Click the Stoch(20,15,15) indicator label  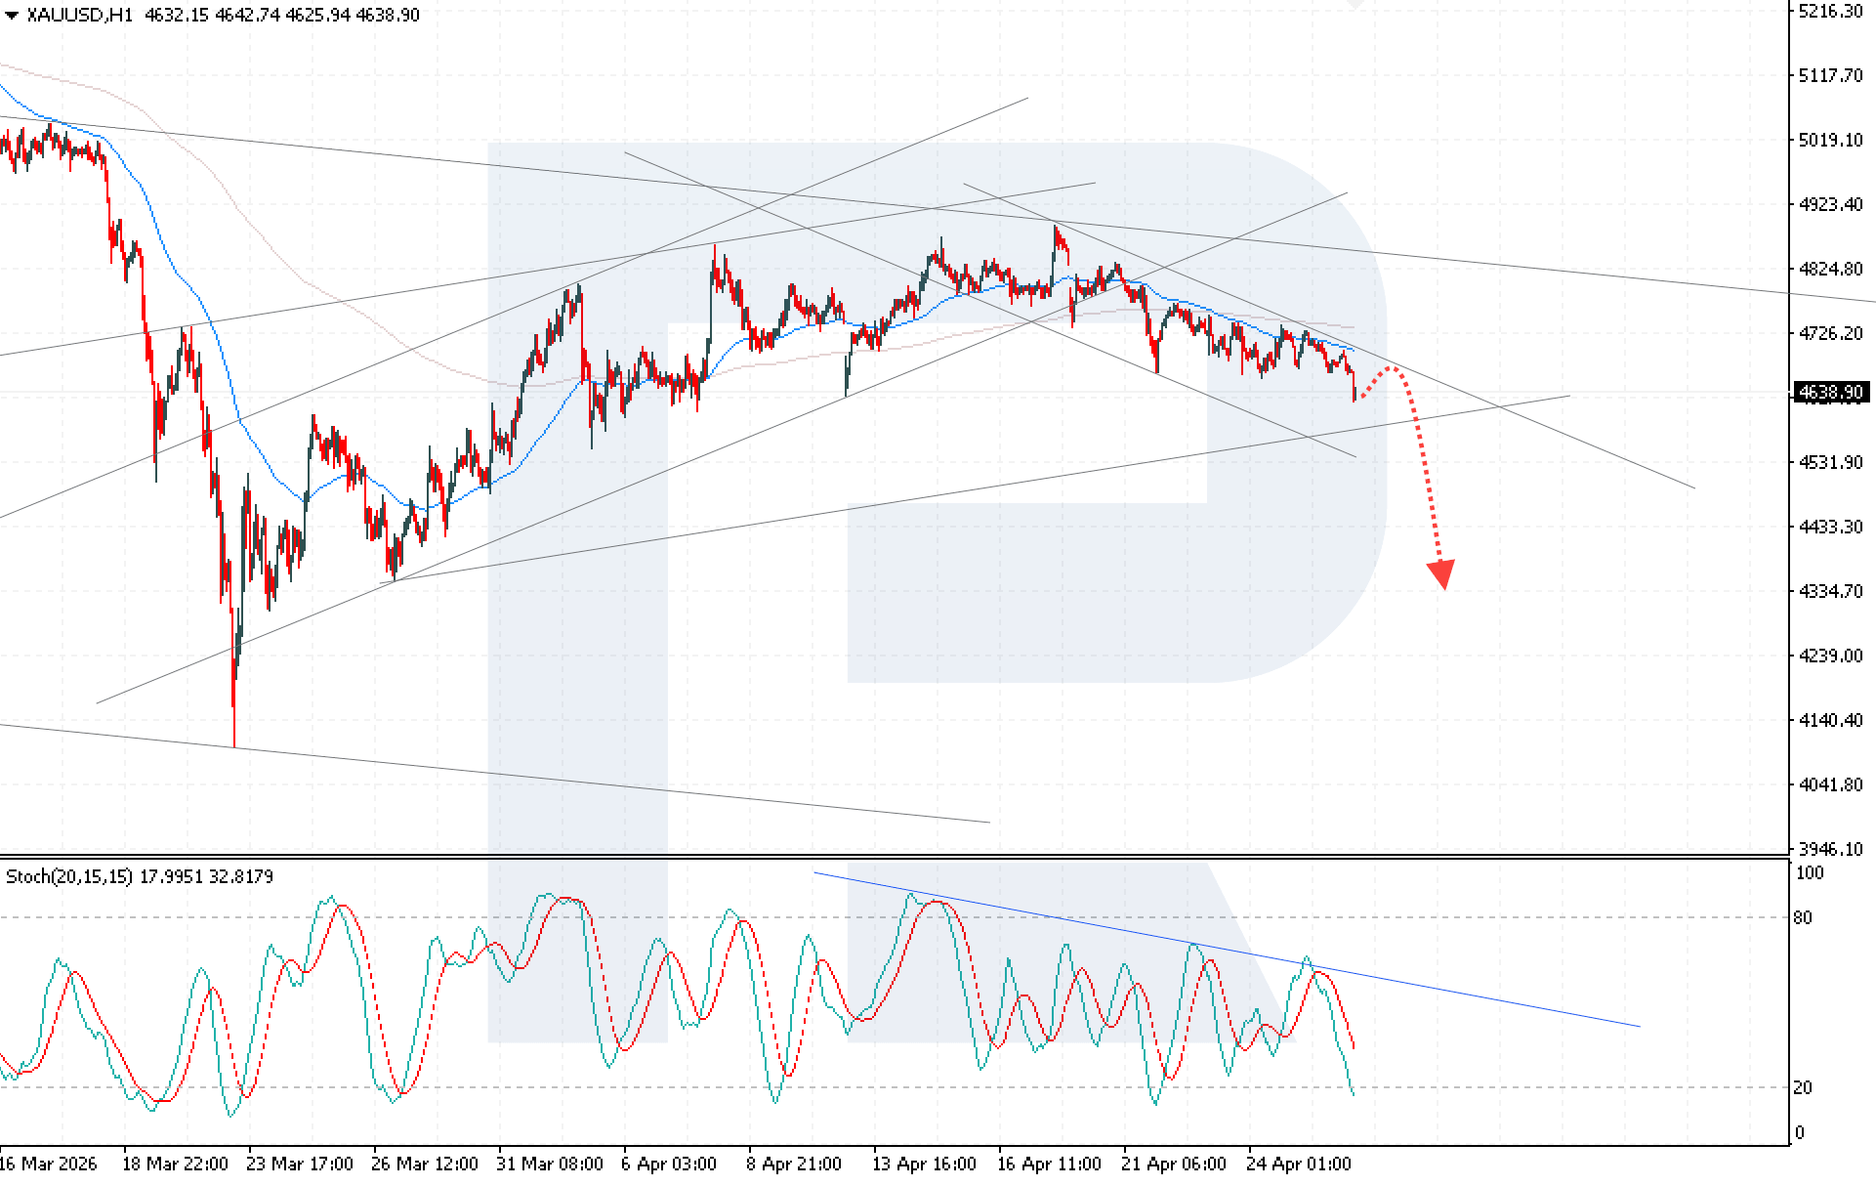pos(68,876)
